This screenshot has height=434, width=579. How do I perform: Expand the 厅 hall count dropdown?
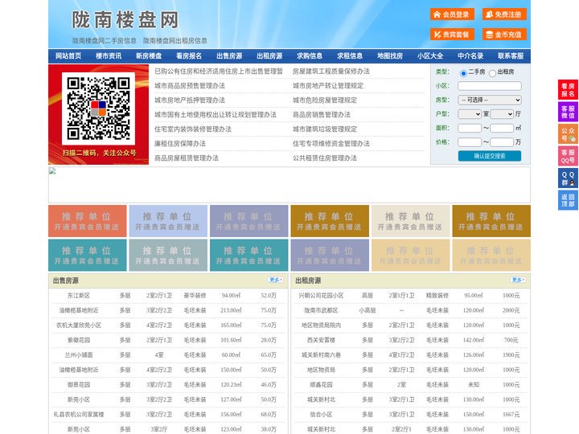click(x=502, y=114)
